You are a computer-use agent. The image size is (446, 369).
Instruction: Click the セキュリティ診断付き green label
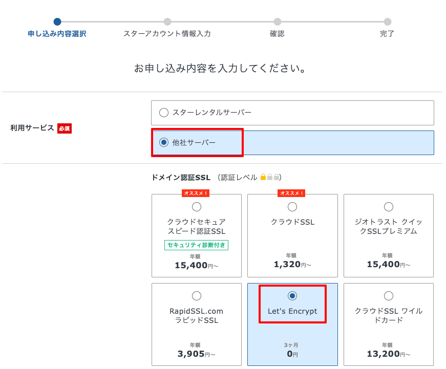(x=196, y=245)
